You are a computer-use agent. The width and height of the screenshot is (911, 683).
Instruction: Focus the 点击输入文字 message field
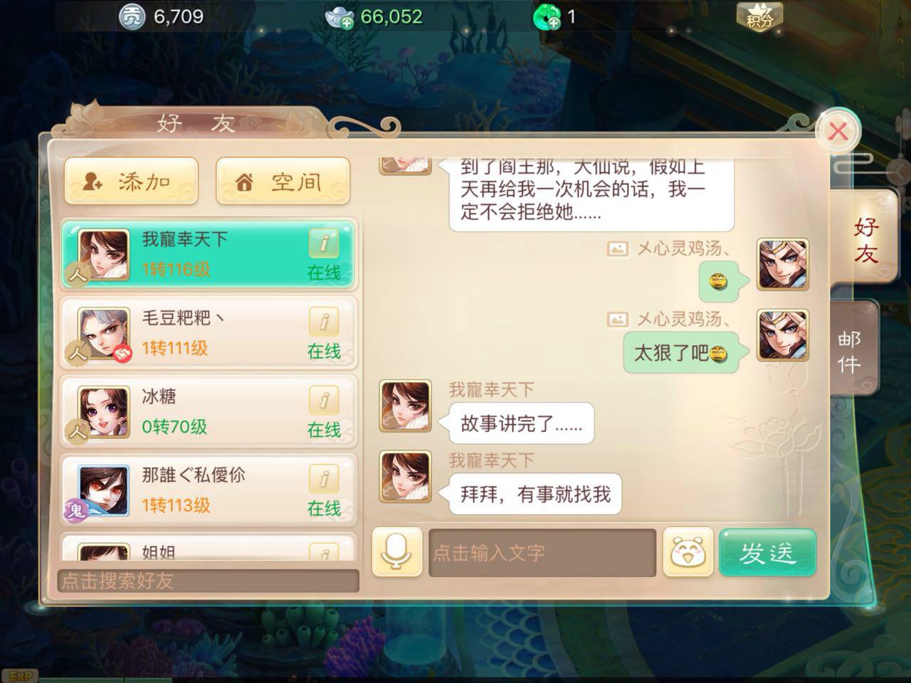point(542,553)
